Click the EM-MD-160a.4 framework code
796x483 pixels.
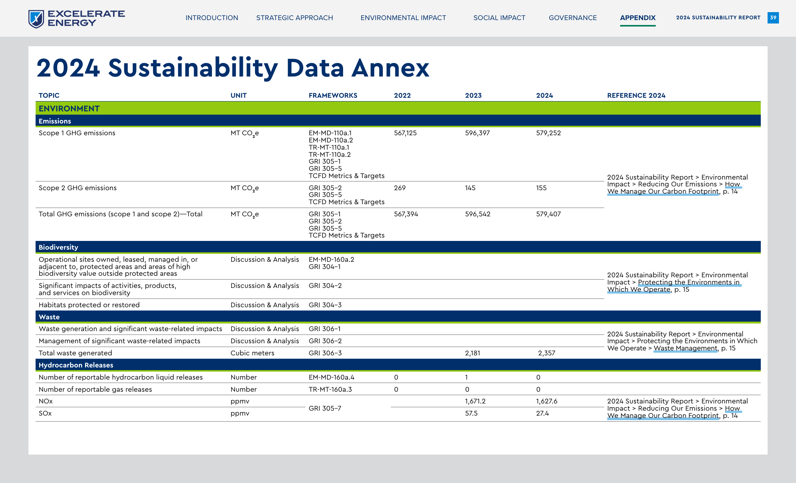pyautogui.click(x=331, y=377)
